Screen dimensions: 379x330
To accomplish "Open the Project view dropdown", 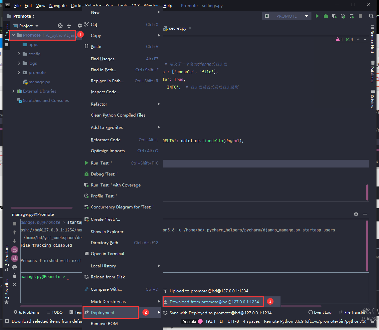I will pos(26,26).
